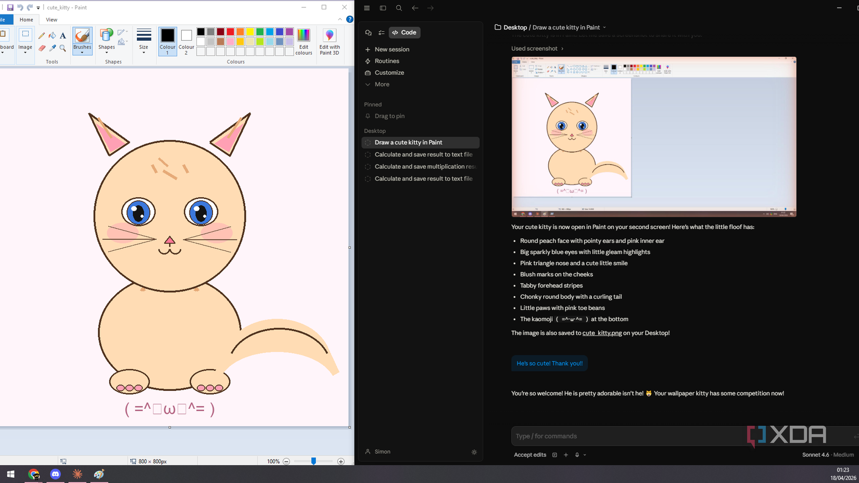Toggle the sidebar panel in Claude

[383, 8]
